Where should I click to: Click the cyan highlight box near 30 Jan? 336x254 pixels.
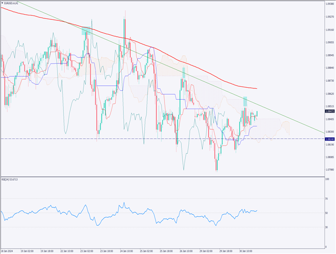pos(245,101)
